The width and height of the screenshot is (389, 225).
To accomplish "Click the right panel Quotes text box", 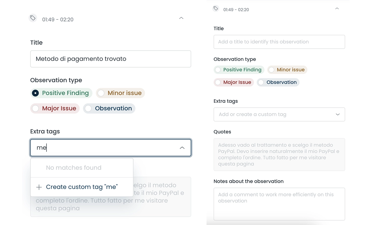I will pos(279,154).
